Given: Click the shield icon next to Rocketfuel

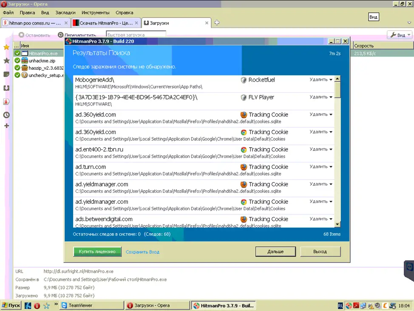Looking at the screenshot, I should [244, 80].
